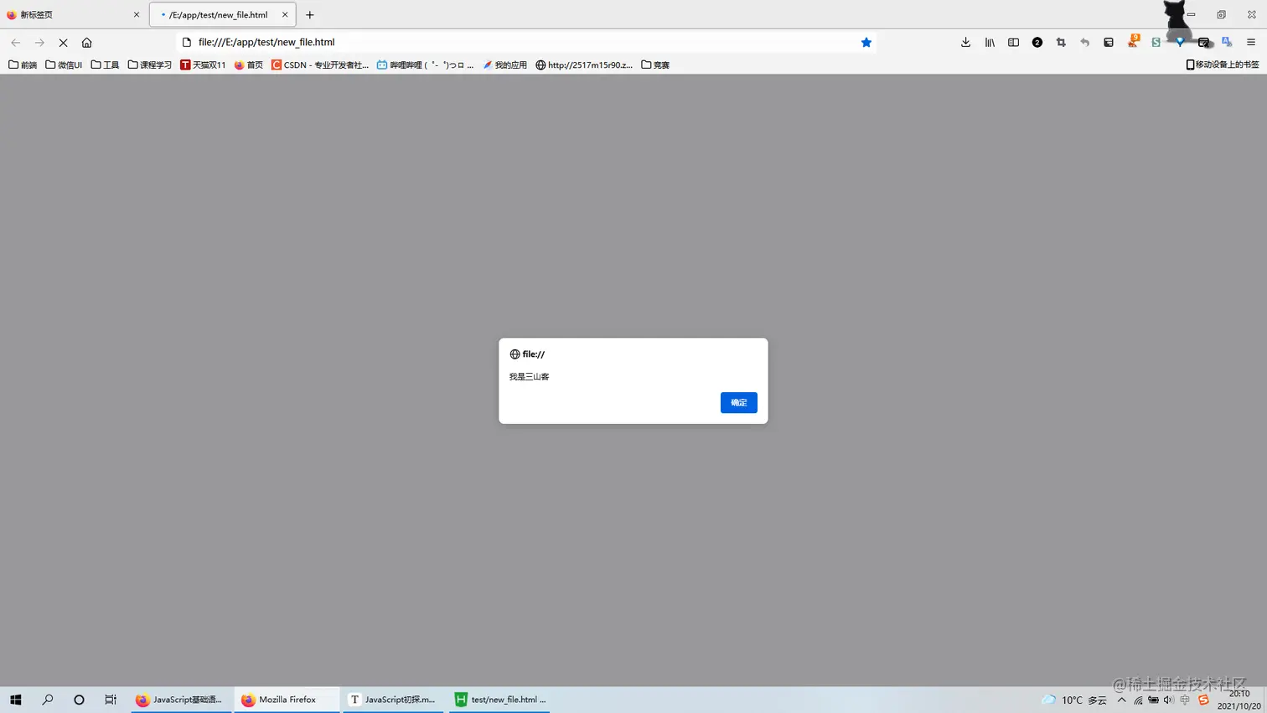Screen dimensions: 1267x713
Task: Switch to Typora JavaScript初探 taskbar window
Action: point(393,700)
